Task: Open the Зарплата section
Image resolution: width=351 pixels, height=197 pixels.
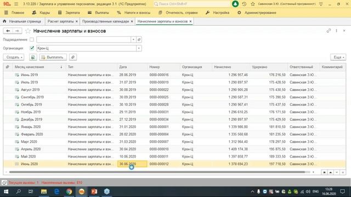Action: 69,13
